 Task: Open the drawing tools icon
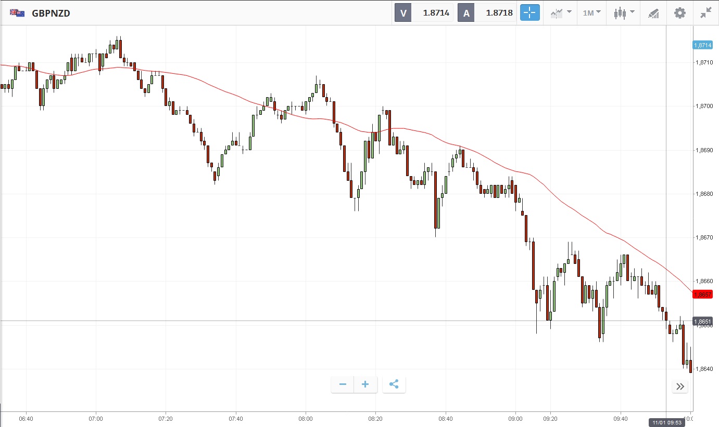[x=653, y=13]
